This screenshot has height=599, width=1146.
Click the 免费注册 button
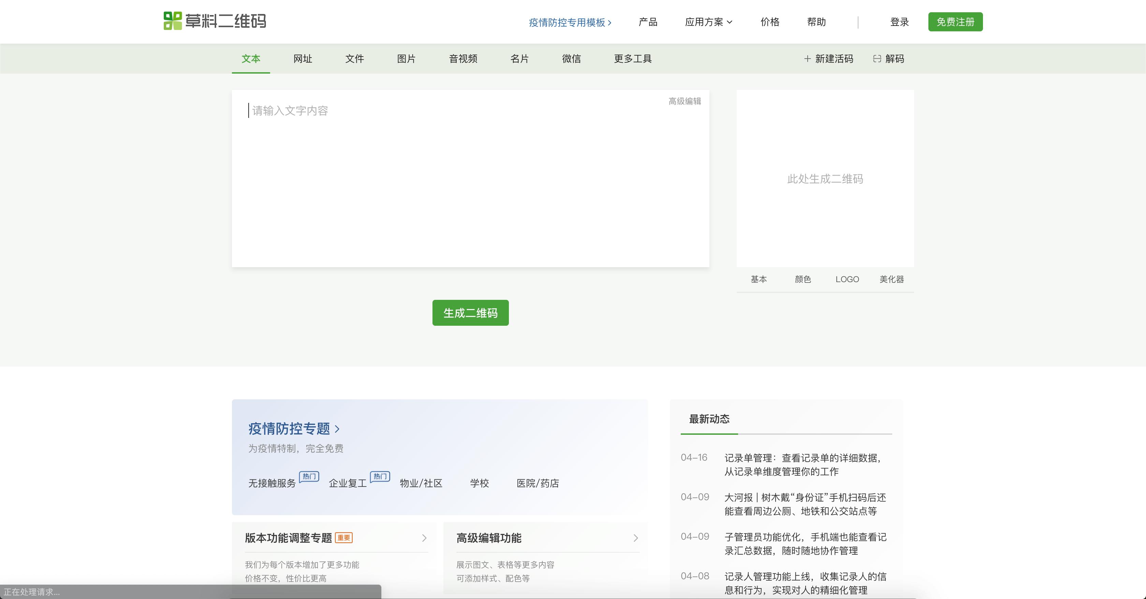click(x=955, y=21)
